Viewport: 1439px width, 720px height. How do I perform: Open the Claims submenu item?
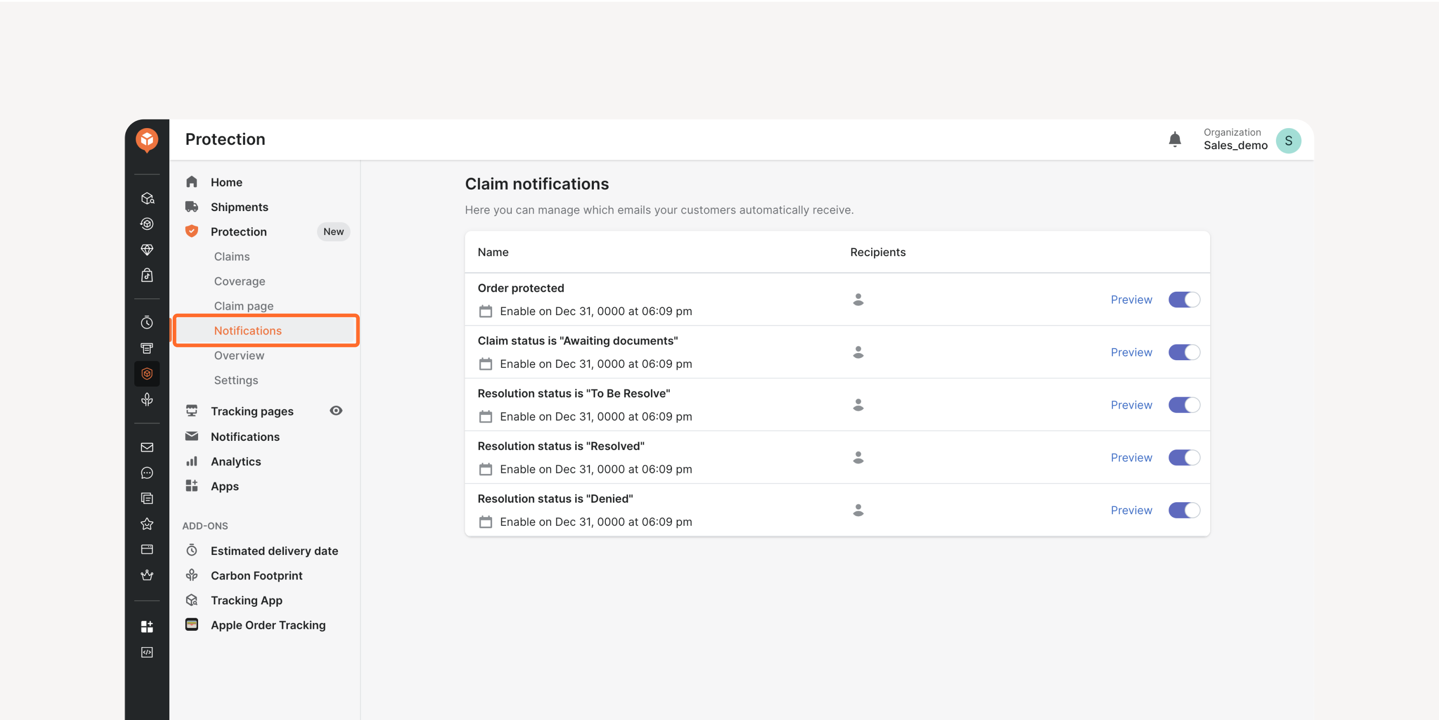point(232,256)
